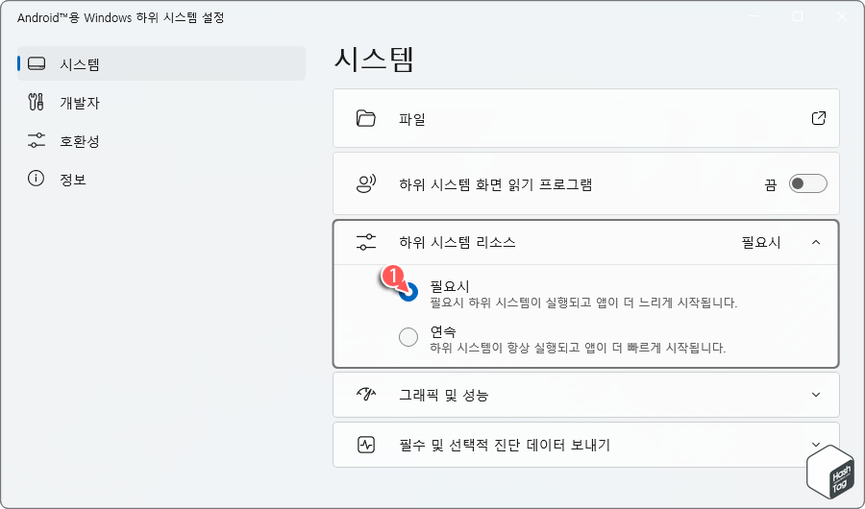Open the 시스템 sidebar page
The height and width of the screenshot is (509, 865).
161,64
